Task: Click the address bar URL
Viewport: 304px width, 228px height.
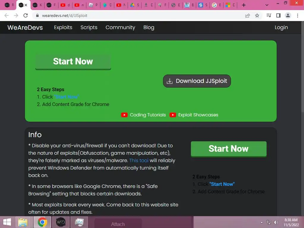Action: click(x=64, y=15)
